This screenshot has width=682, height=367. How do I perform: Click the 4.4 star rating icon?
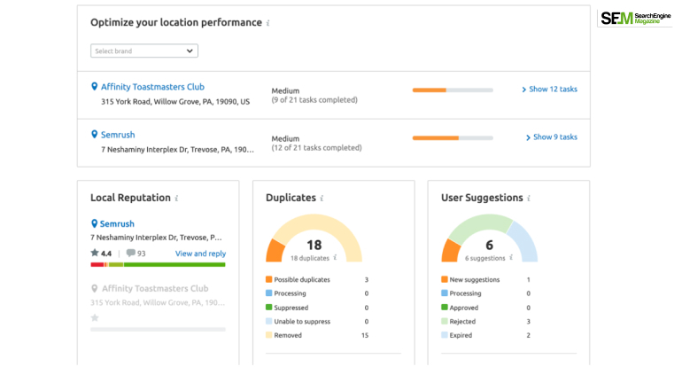[95, 253]
